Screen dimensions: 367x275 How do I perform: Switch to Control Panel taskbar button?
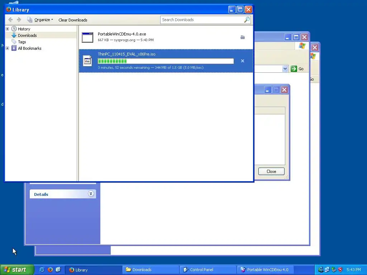tap(208, 270)
